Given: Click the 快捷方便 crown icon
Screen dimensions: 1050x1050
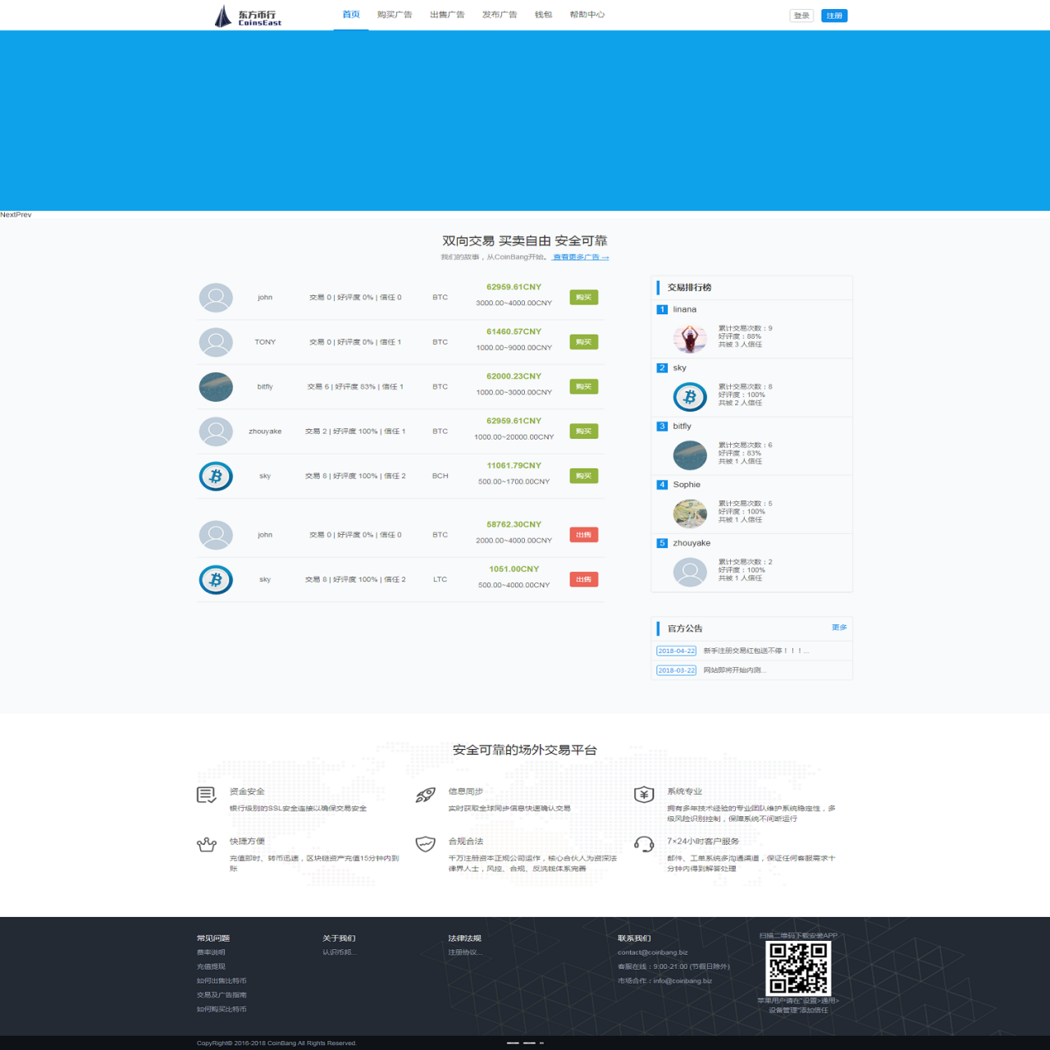Looking at the screenshot, I should [206, 844].
